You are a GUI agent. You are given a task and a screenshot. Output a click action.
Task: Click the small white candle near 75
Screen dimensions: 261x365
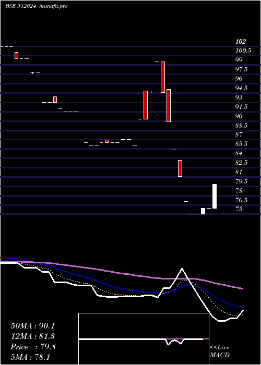click(x=203, y=211)
